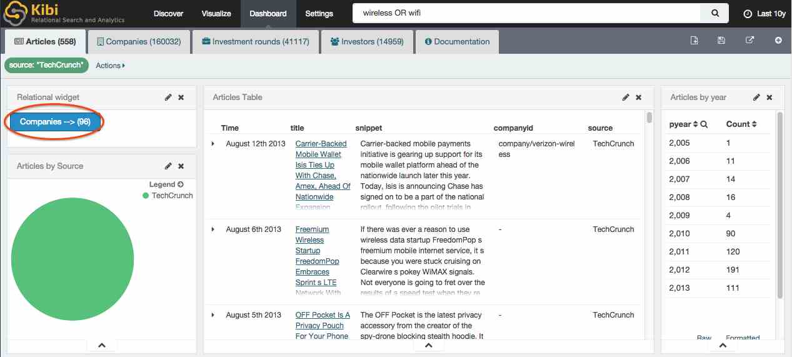
Task: Click the Articles by year scrollbar
Action: (779, 206)
